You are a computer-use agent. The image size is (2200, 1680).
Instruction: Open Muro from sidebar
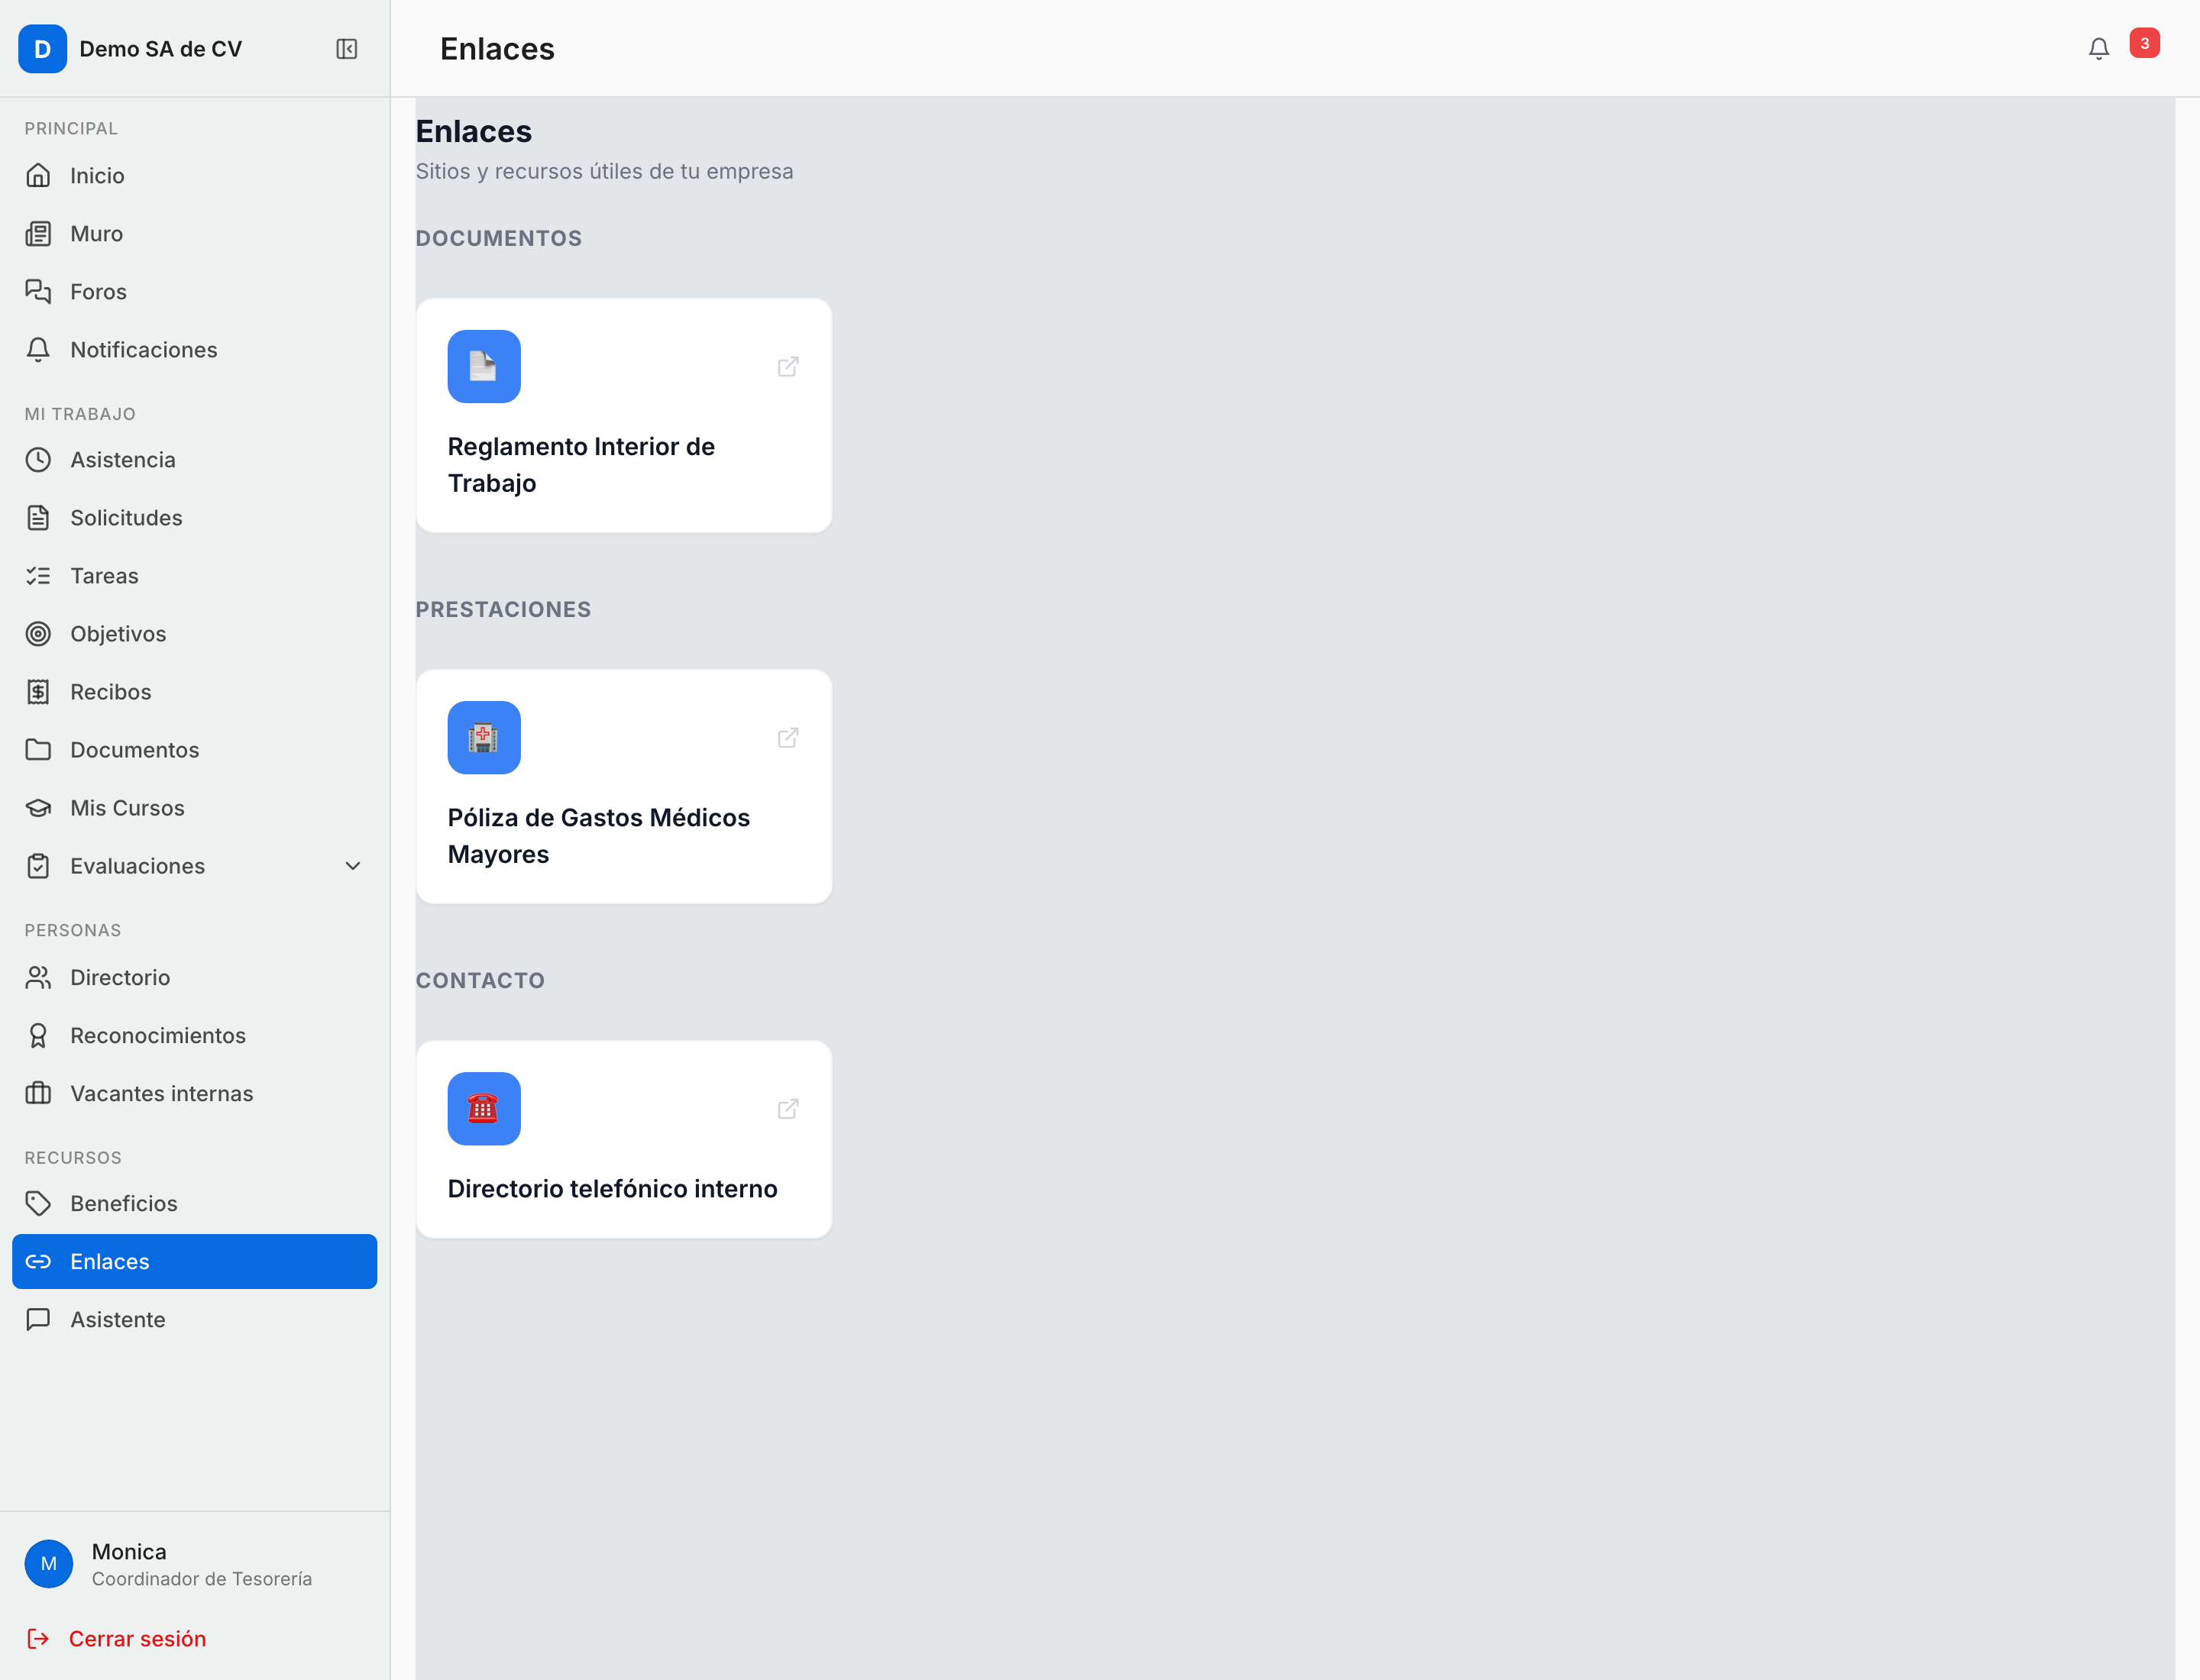coord(195,234)
